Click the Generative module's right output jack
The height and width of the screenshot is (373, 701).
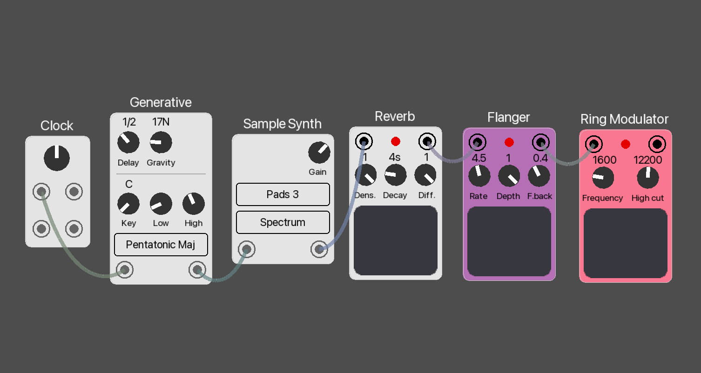(197, 270)
